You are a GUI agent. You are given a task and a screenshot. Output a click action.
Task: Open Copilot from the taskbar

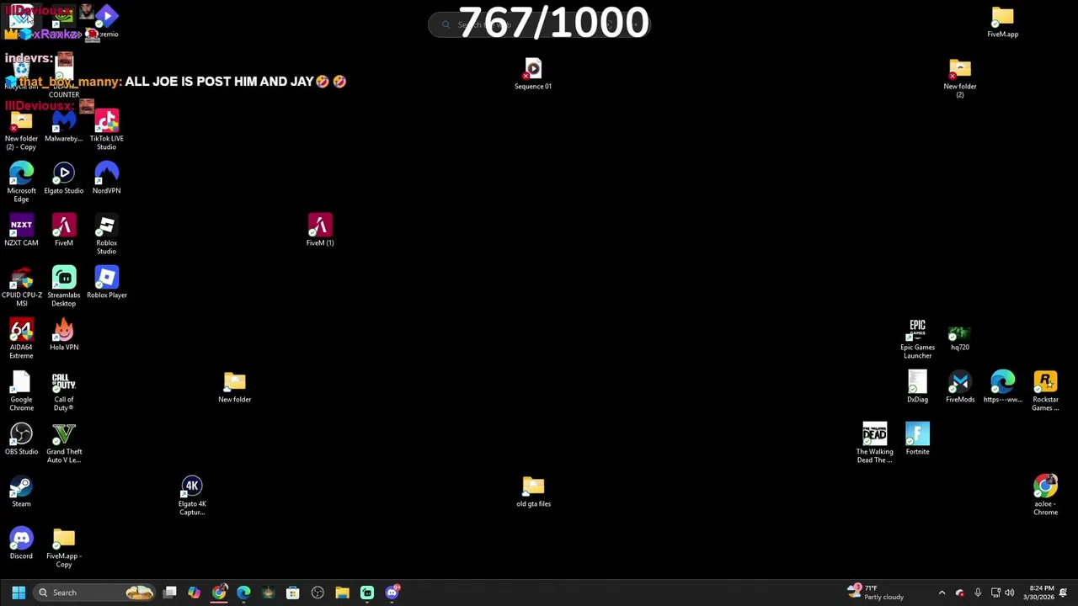[195, 593]
